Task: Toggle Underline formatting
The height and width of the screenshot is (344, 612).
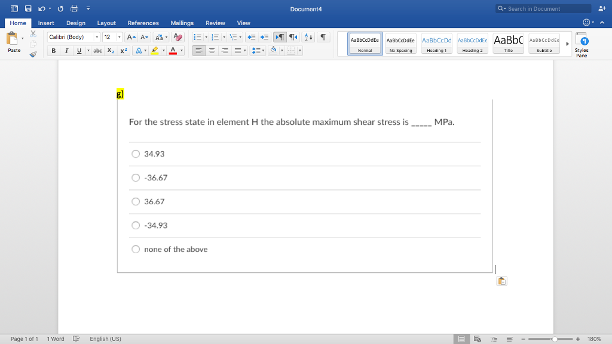Action: click(x=79, y=51)
